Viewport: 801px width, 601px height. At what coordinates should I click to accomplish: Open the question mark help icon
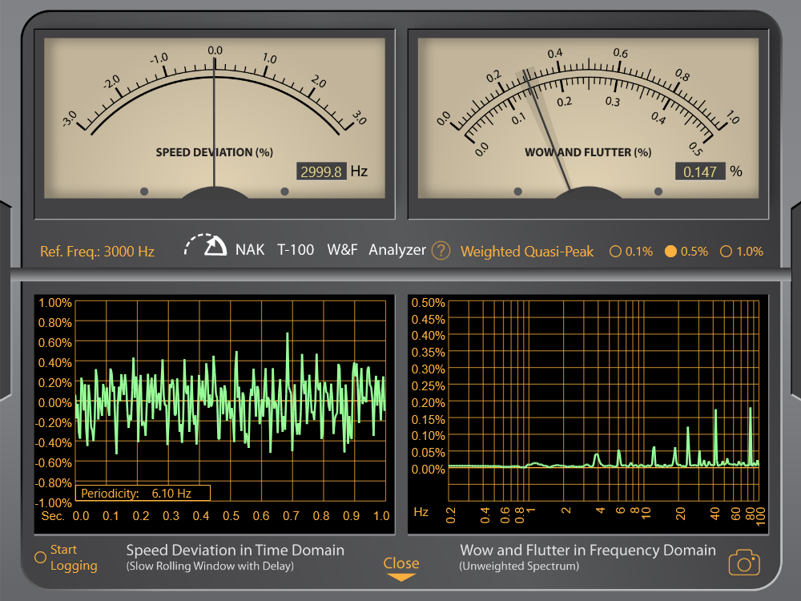[x=441, y=251]
